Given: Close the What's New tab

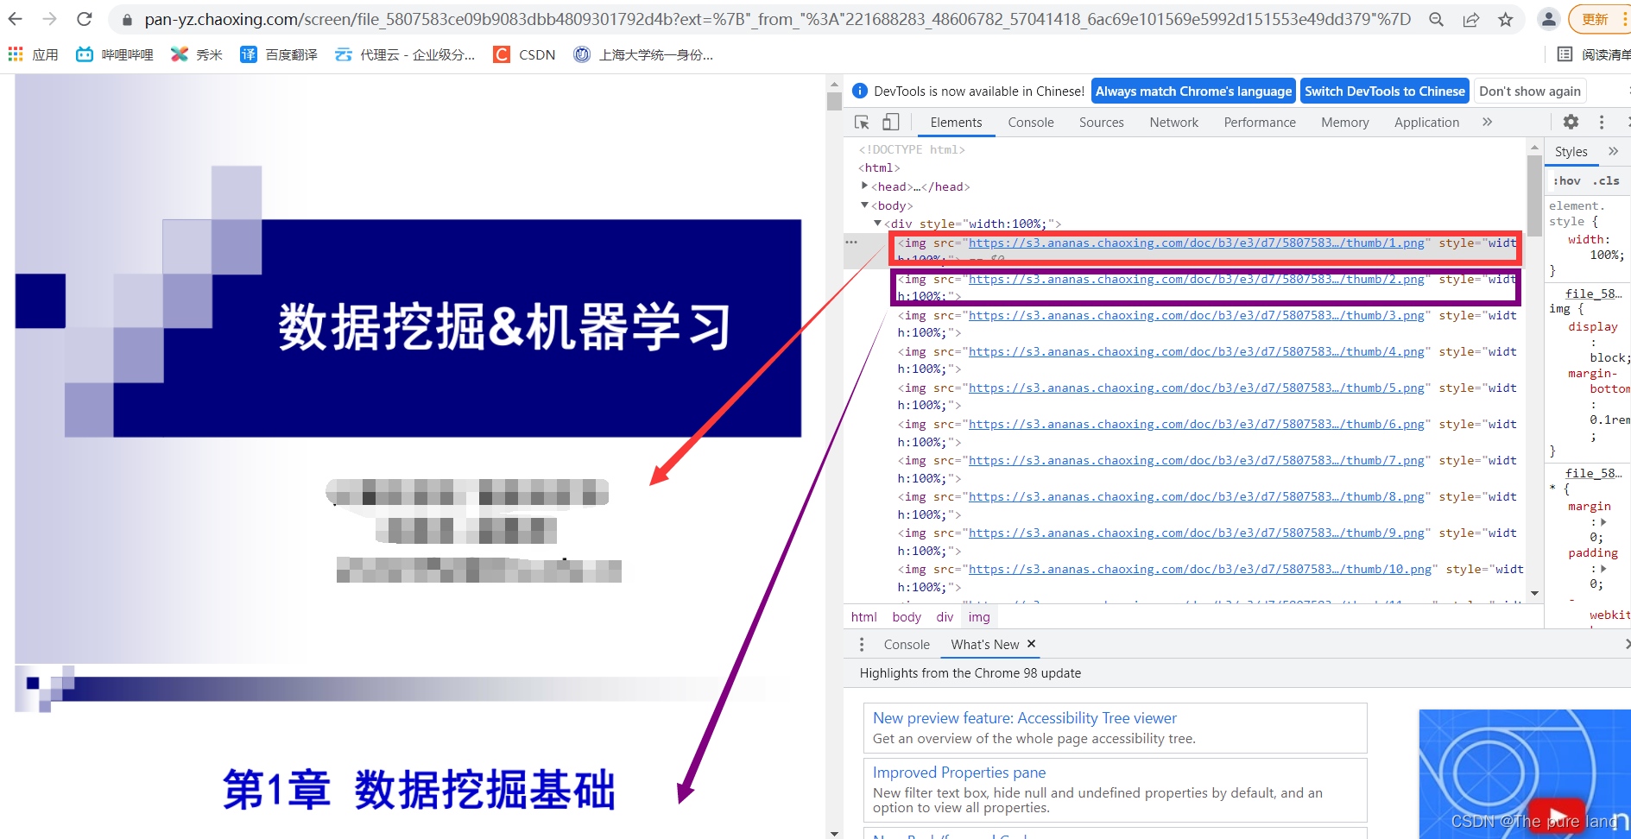Looking at the screenshot, I should coord(1031,644).
